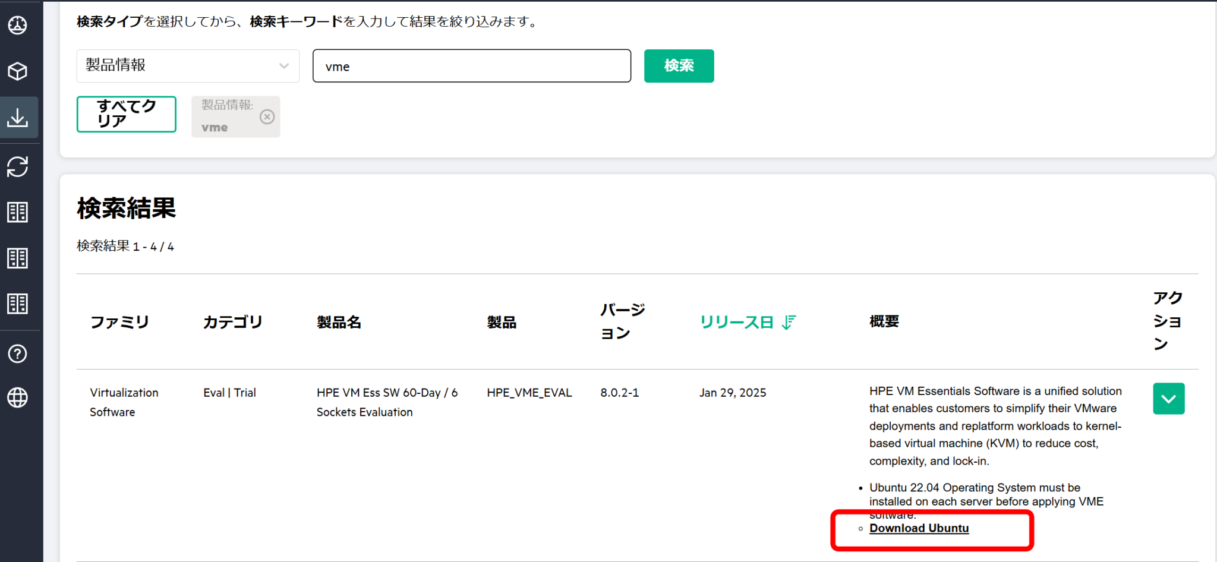Click the sync/activation icon in sidebar

[x=18, y=167]
